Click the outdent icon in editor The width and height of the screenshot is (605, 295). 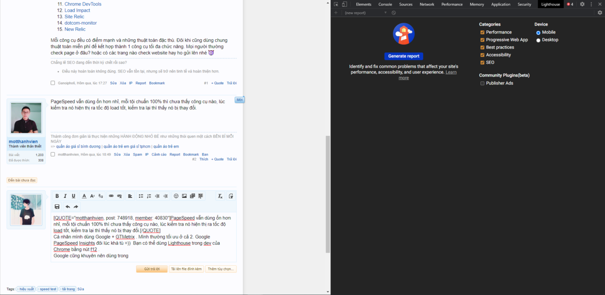(x=157, y=196)
